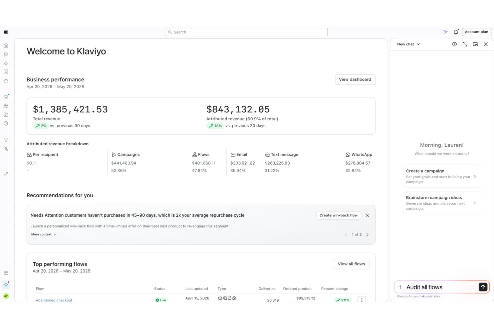Click the Email revenue value $303,021.62
The height and width of the screenshot is (329, 494).
point(243,163)
